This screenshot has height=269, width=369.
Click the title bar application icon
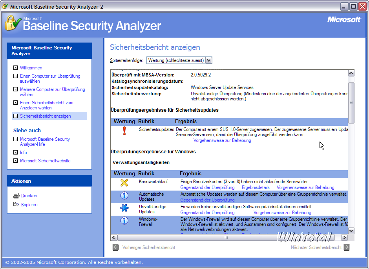pos(5,6)
